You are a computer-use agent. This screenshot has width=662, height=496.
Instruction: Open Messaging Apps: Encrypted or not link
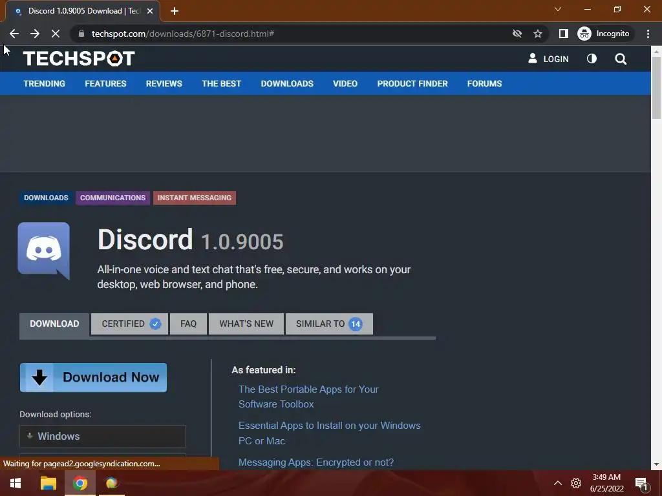pos(315,462)
